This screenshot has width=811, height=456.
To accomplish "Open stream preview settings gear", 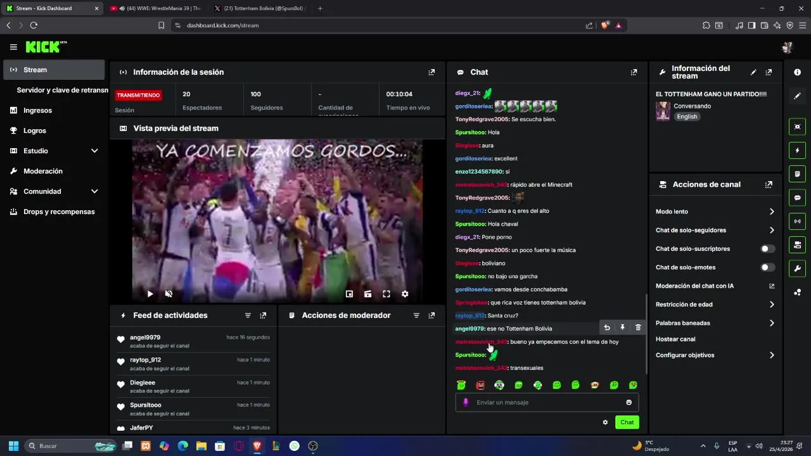I will (x=405, y=294).
